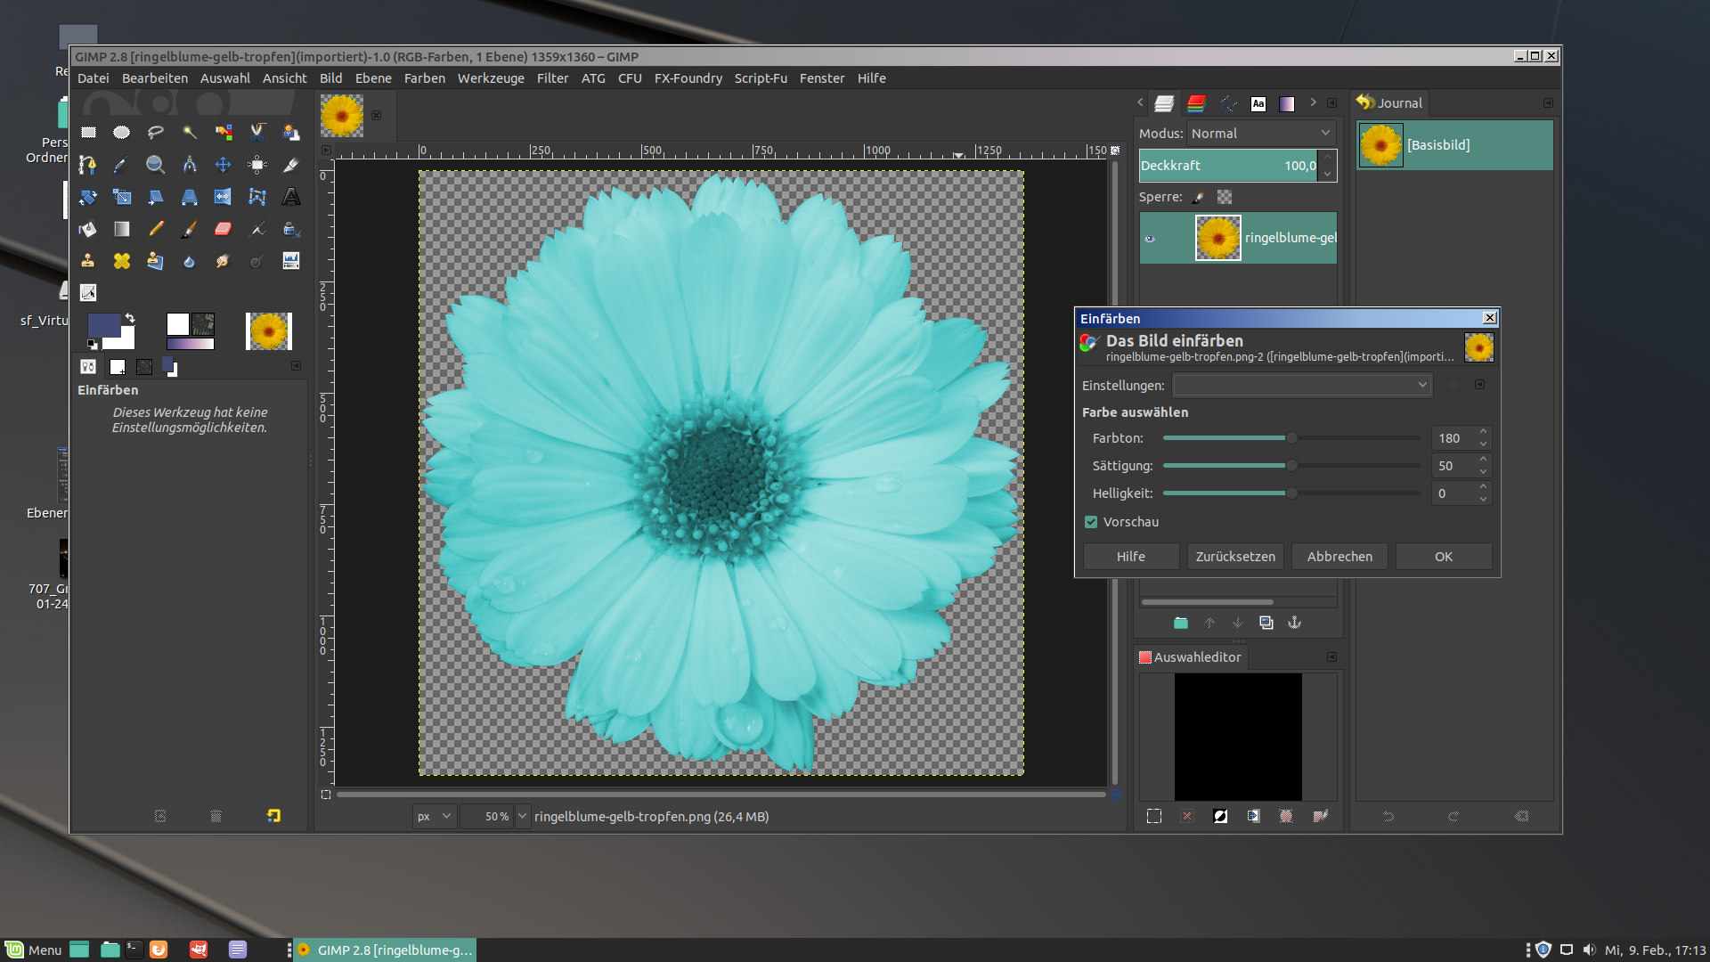Expand the Einstellungen presets dropdown

(1301, 385)
